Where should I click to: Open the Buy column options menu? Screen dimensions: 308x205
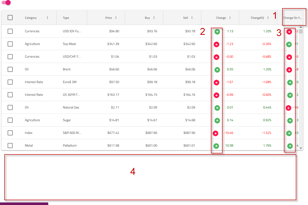[154, 18]
